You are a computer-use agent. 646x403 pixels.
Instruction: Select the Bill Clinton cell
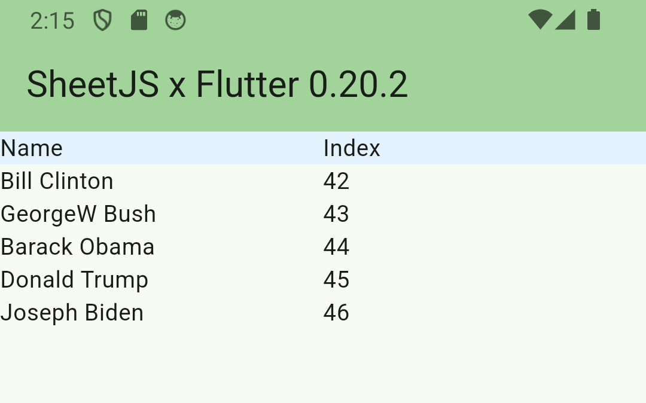pyautogui.click(x=57, y=181)
